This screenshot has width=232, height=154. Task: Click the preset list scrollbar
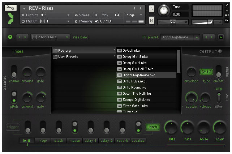click(x=179, y=61)
